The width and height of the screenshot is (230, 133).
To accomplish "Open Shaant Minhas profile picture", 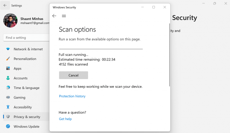I will pos(10,20).
